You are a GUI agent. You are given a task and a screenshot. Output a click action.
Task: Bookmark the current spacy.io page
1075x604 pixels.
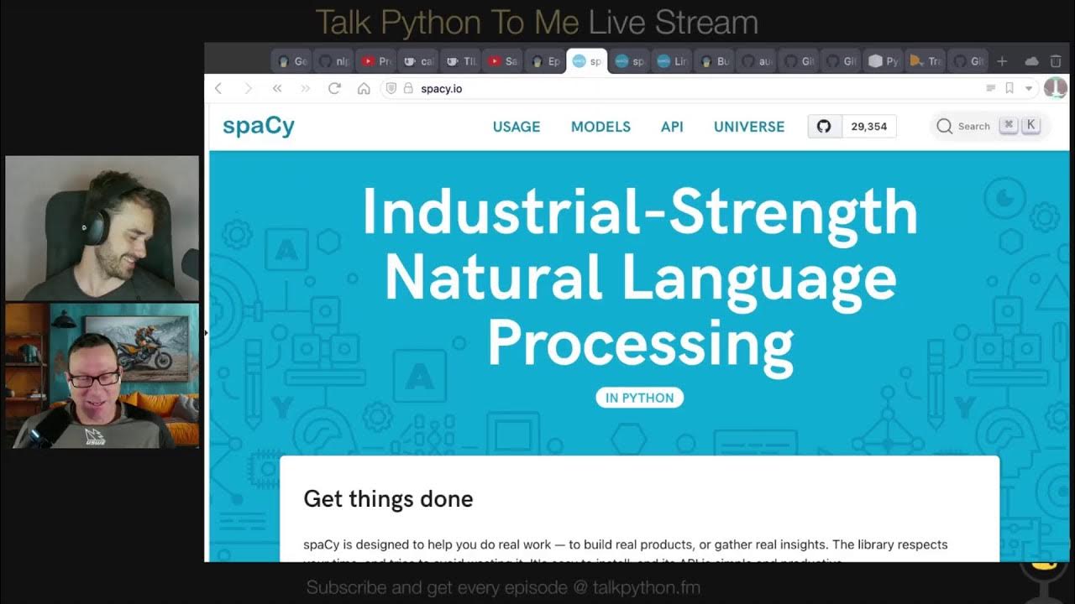click(1010, 88)
